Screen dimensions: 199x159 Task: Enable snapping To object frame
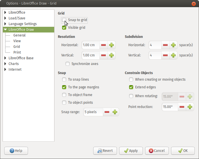(x=64, y=95)
